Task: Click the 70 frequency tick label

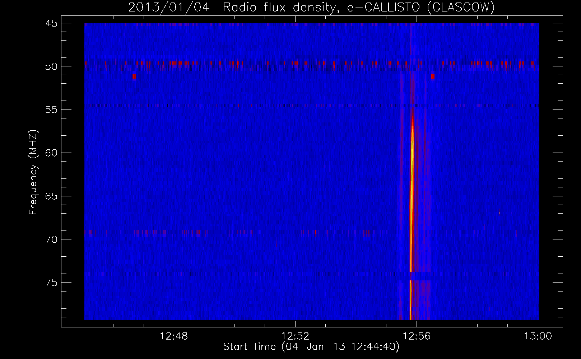Action: coord(51,239)
